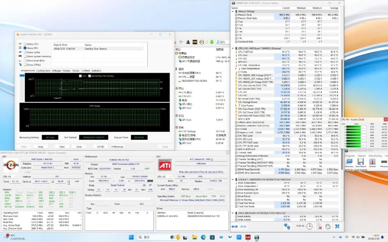Click the Ryzen logo in System Summary
This screenshot has width=388, height=242.
click(11, 165)
